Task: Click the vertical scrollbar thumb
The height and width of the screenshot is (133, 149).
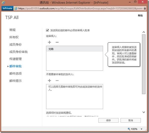Action: pos(144,64)
